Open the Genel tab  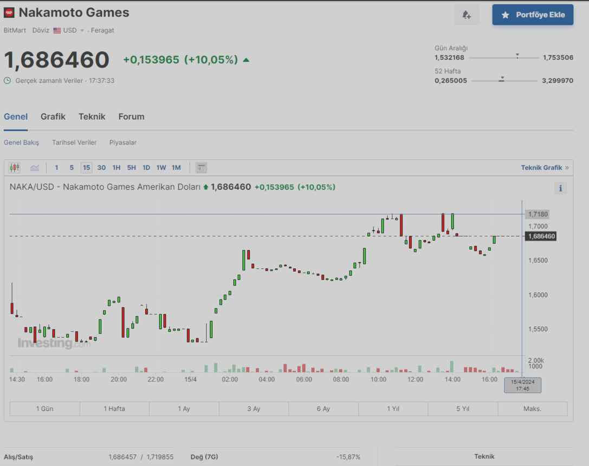[16, 117]
